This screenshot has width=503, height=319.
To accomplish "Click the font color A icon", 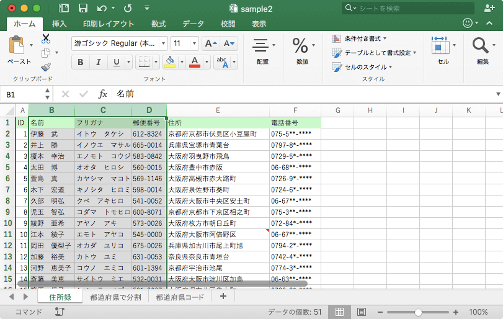I will coord(194,62).
